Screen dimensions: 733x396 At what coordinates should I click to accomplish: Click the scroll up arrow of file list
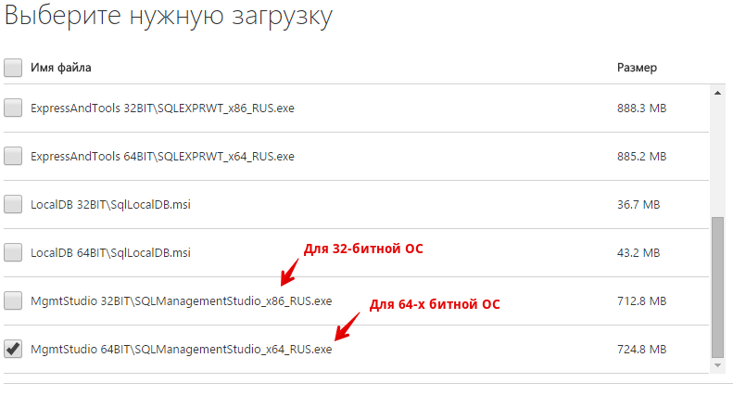pyautogui.click(x=717, y=93)
